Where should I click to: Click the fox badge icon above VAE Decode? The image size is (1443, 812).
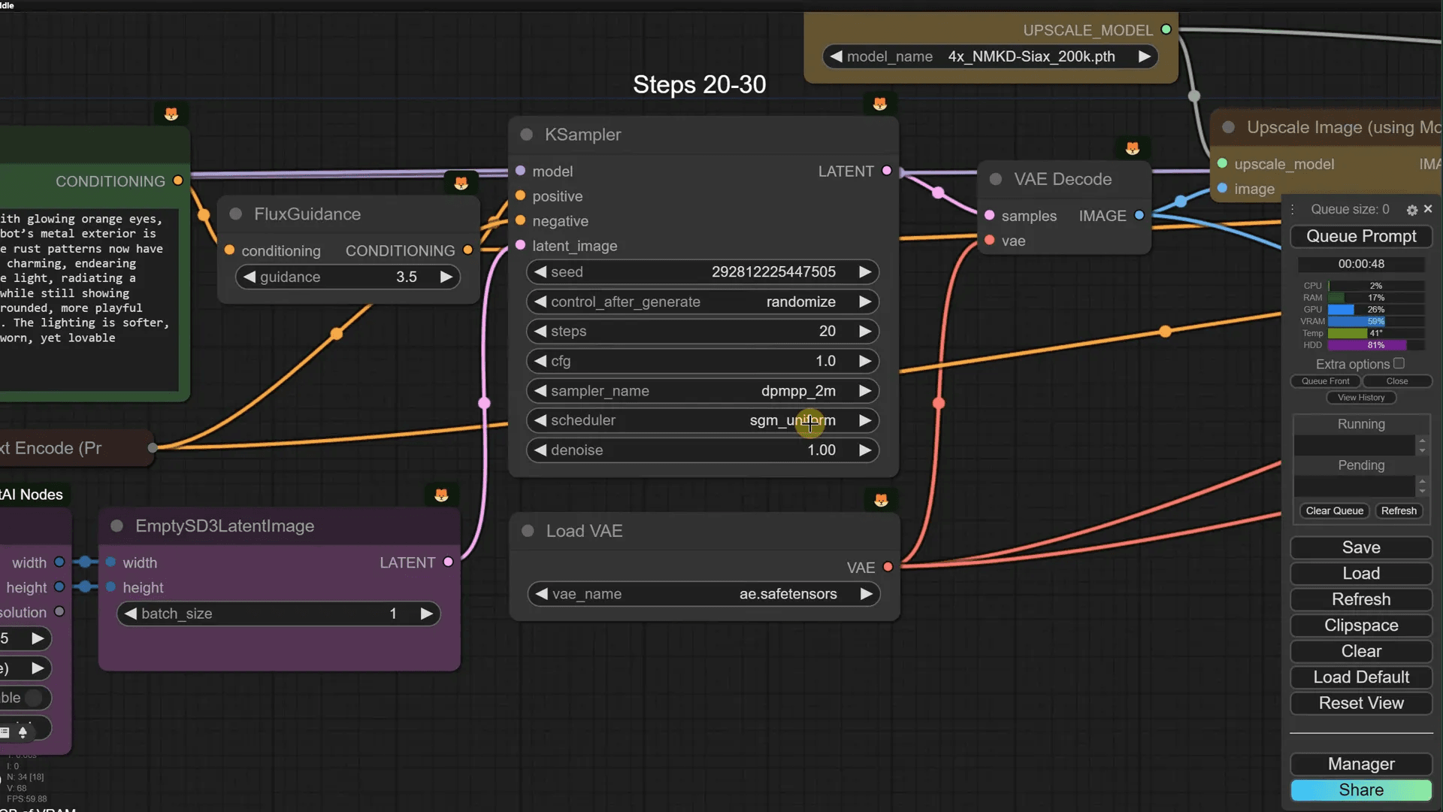(1133, 148)
